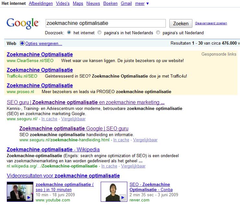Select 'pagina's uit Nederland' radio button

(158, 32)
